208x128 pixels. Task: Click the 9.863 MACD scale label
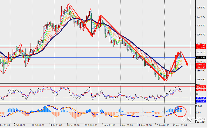coord(199,106)
